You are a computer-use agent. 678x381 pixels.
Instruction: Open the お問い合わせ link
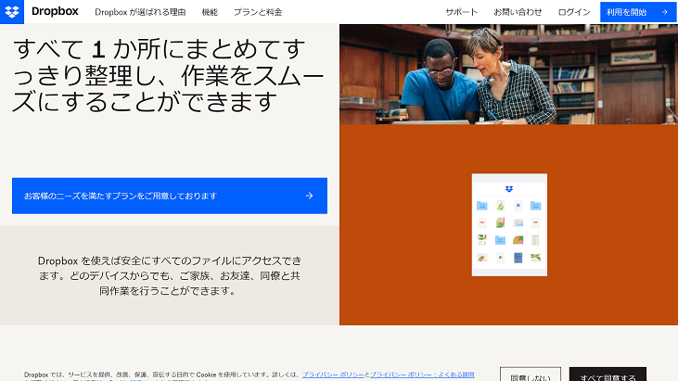click(518, 12)
